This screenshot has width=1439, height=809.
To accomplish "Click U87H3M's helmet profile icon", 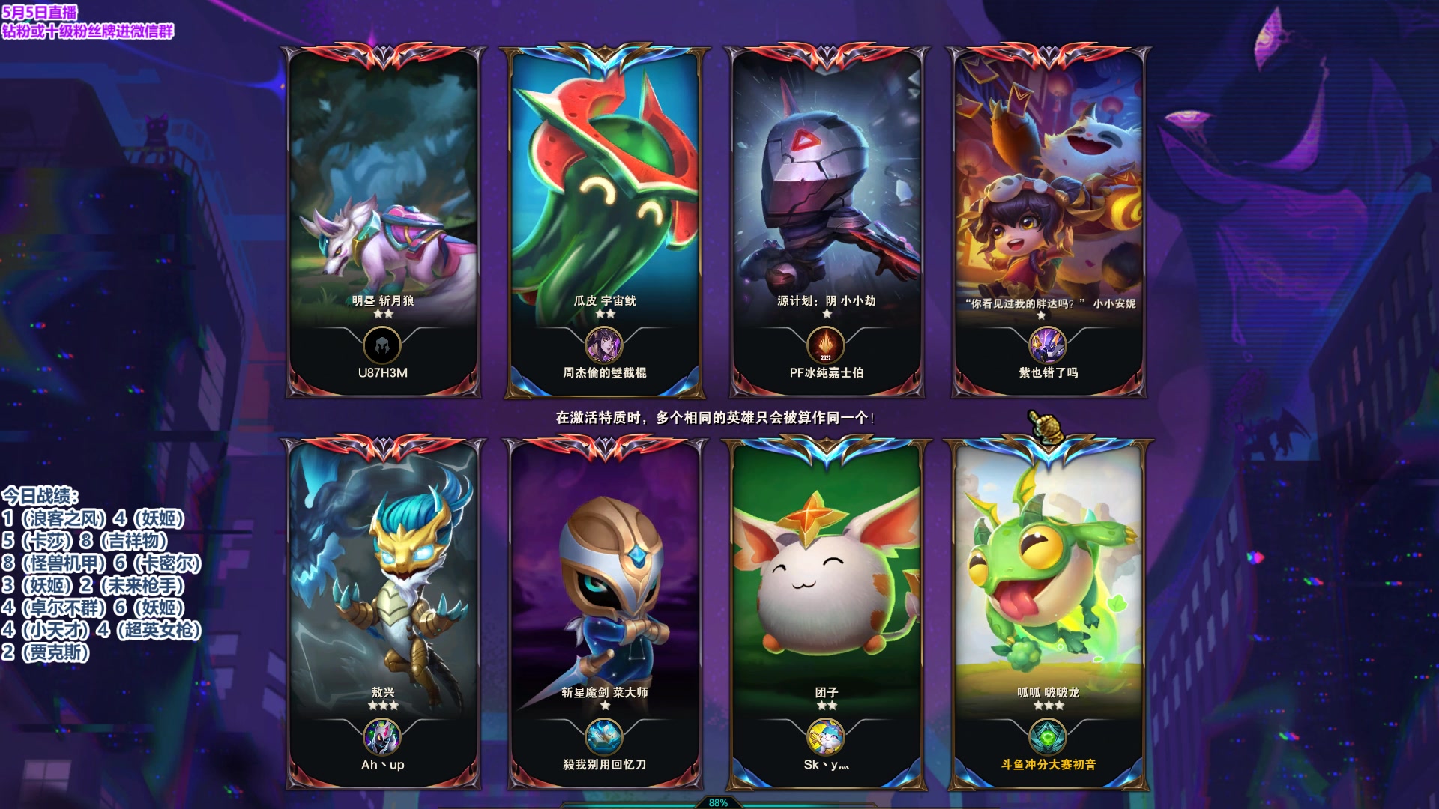I will coord(382,346).
